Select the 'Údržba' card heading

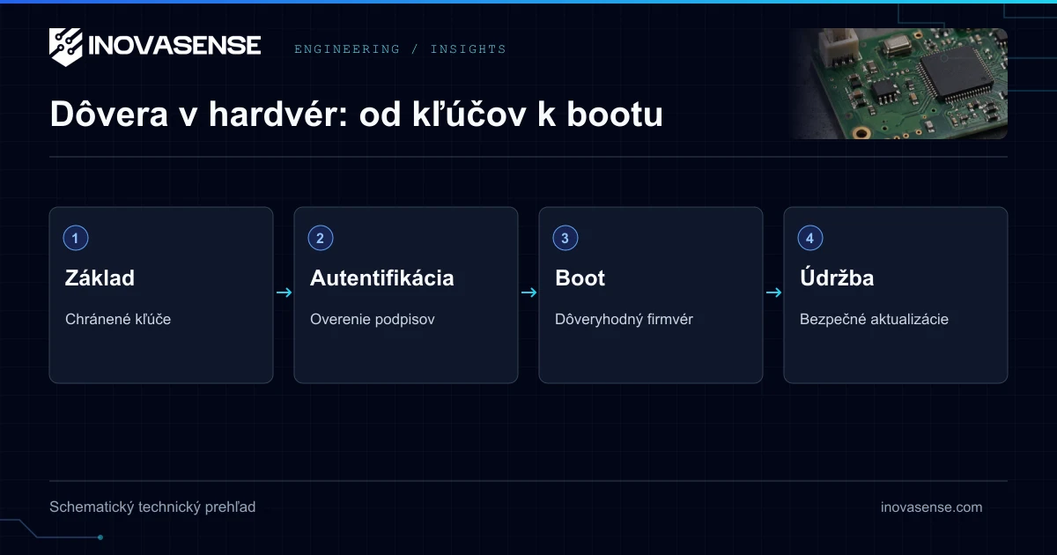point(837,278)
